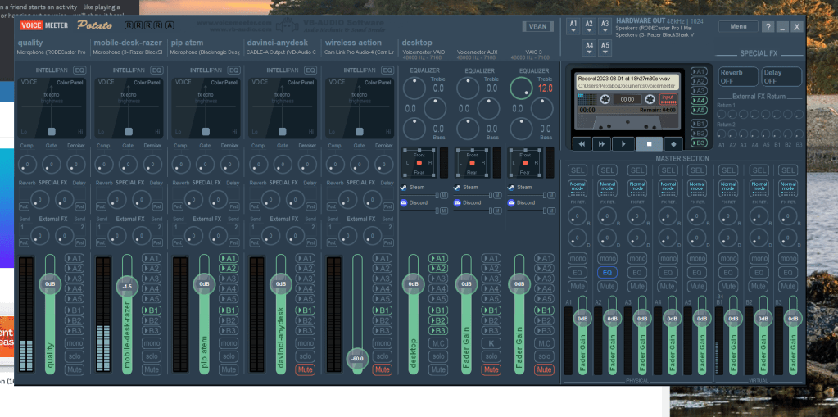Screen dimensions: 838x417
Task: Click the mobile-desk-razer fader at -1.5
Action: pyautogui.click(x=127, y=287)
